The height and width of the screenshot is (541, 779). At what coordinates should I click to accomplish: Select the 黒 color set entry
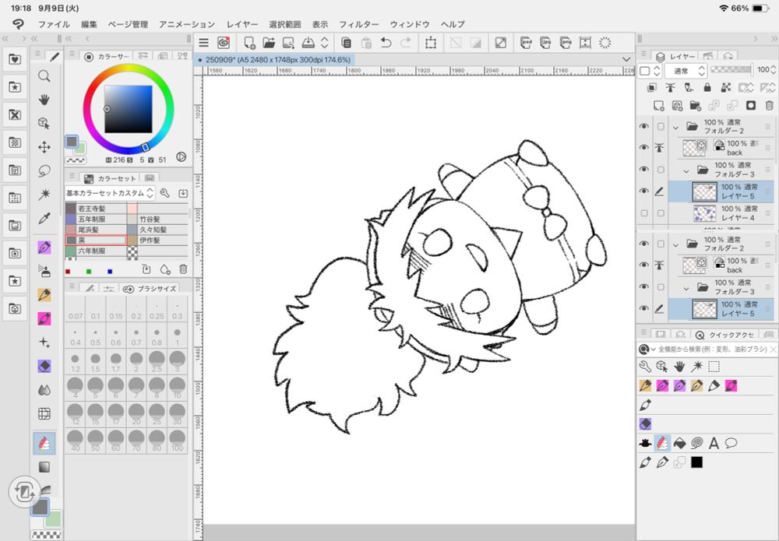96,241
